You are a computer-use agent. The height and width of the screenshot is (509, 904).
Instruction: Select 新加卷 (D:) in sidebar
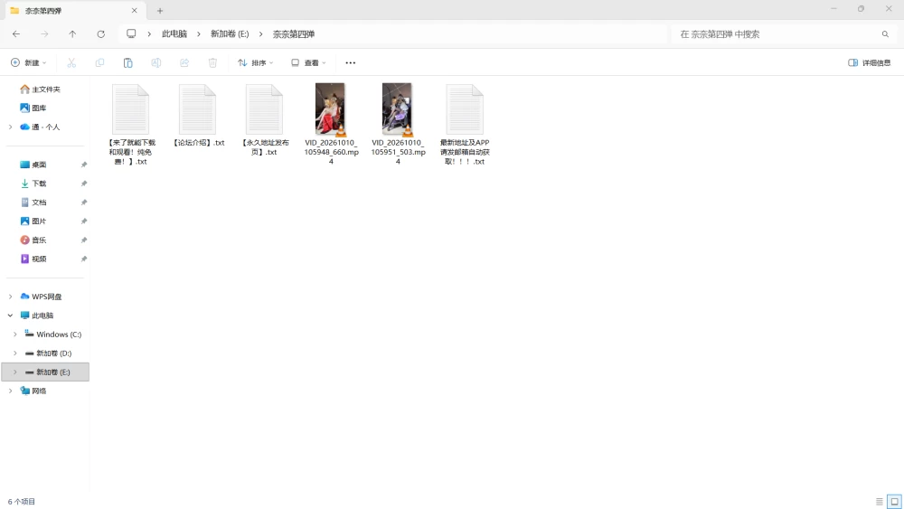49,353
